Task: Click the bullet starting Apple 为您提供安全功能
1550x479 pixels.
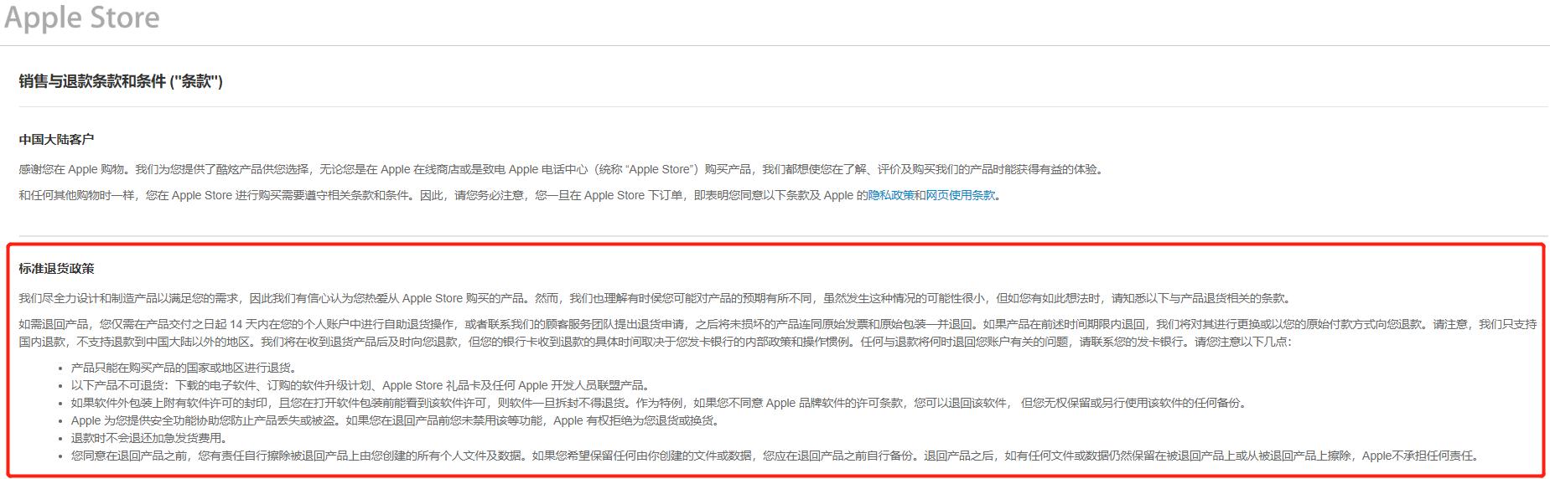Action: click(395, 420)
